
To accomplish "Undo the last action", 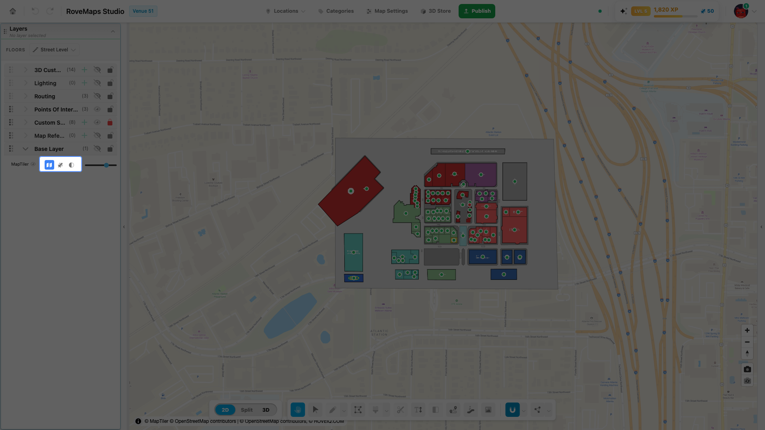I will coord(35,11).
